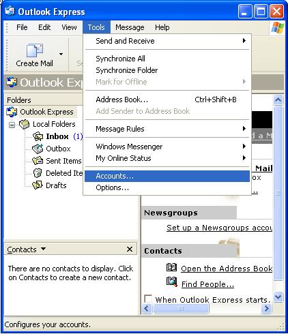Click the Open Address Book icon
This screenshot has width=288, height=334.
[171, 267]
